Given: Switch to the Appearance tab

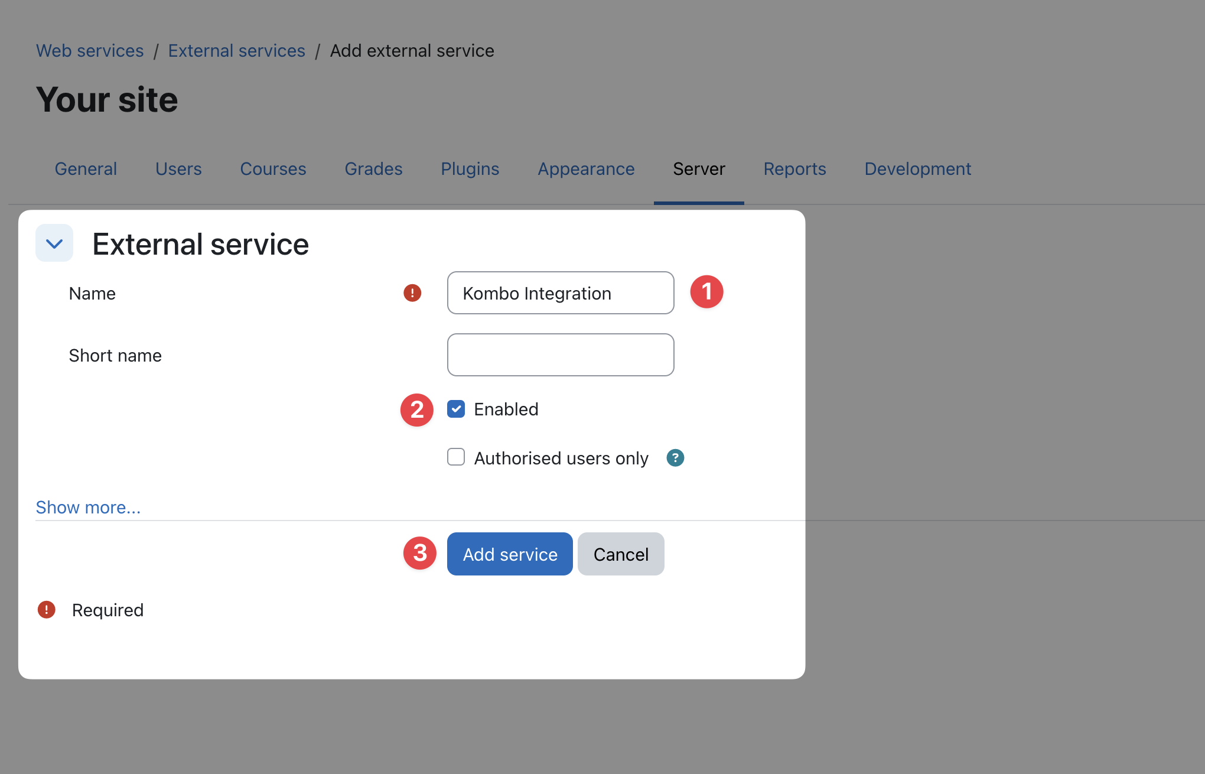Looking at the screenshot, I should (x=586, y=169).
